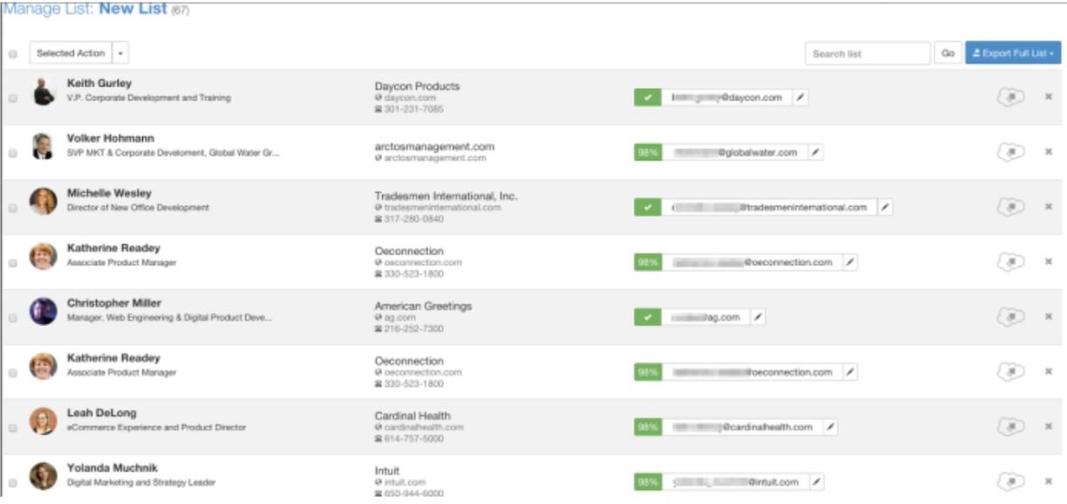Open Keith Gurley's contact name
The width and height of the screenshot is (1067, 504).
point(99,84)
